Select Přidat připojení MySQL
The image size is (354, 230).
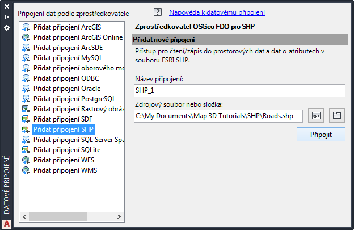(68, 58)
